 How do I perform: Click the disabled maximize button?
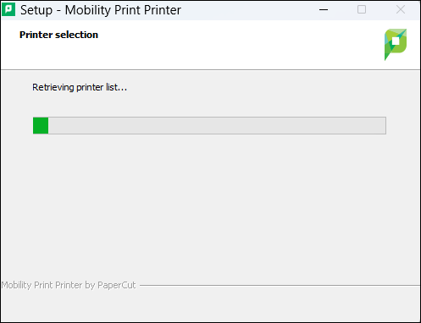coord(362,10)
